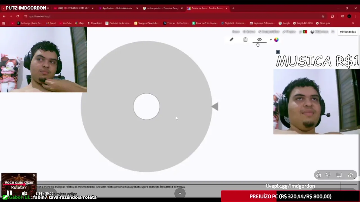
Task: Switch to LIVE RADIO YouTube tab
Action: pos(73,8)
